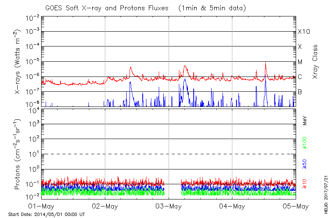Select the M class label on the right axis
The height and width of the screenshot is (218, 329).
coord(300,62)
